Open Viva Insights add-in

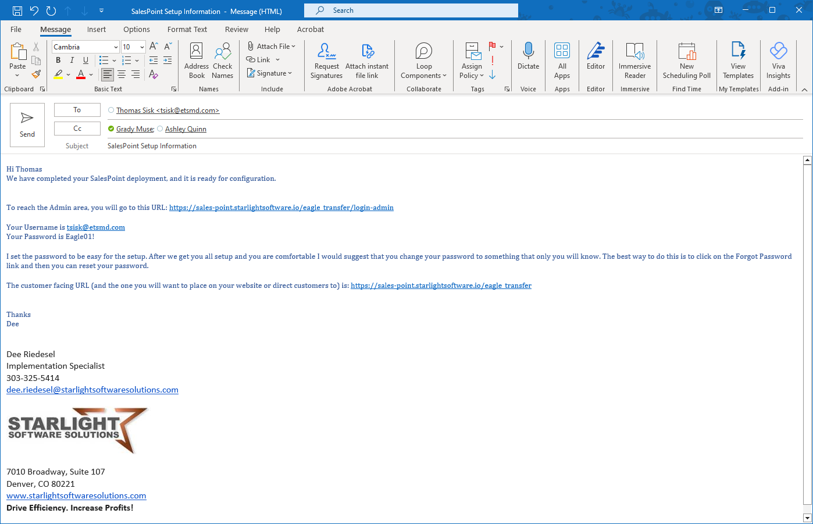(x=778, y=60)
